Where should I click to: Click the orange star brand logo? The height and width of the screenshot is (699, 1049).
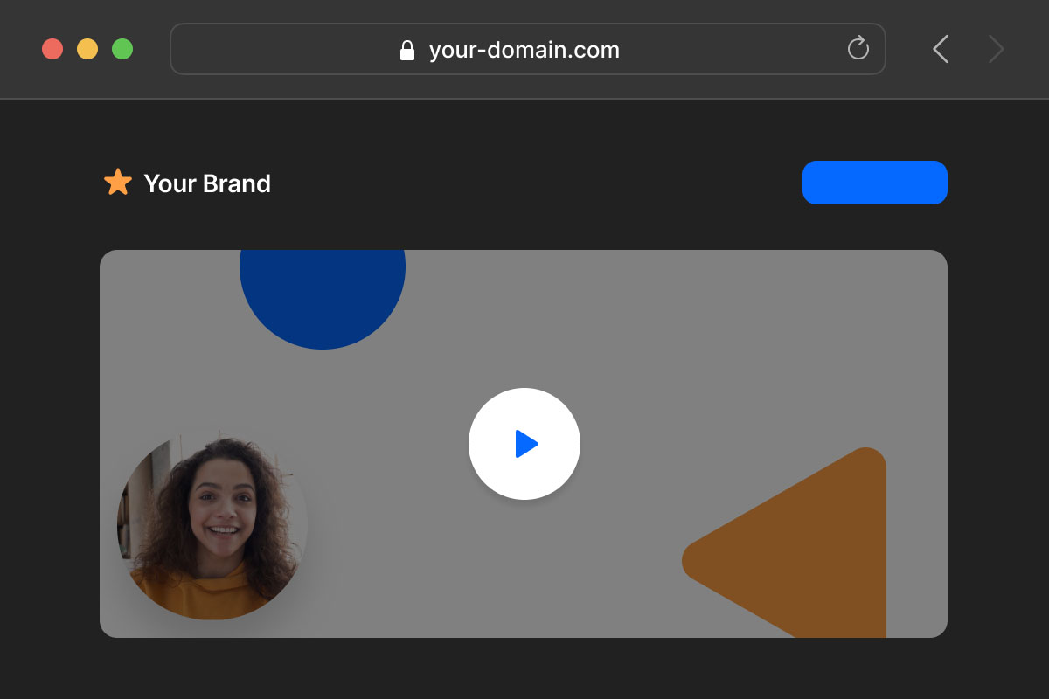(x=118, y=183)
